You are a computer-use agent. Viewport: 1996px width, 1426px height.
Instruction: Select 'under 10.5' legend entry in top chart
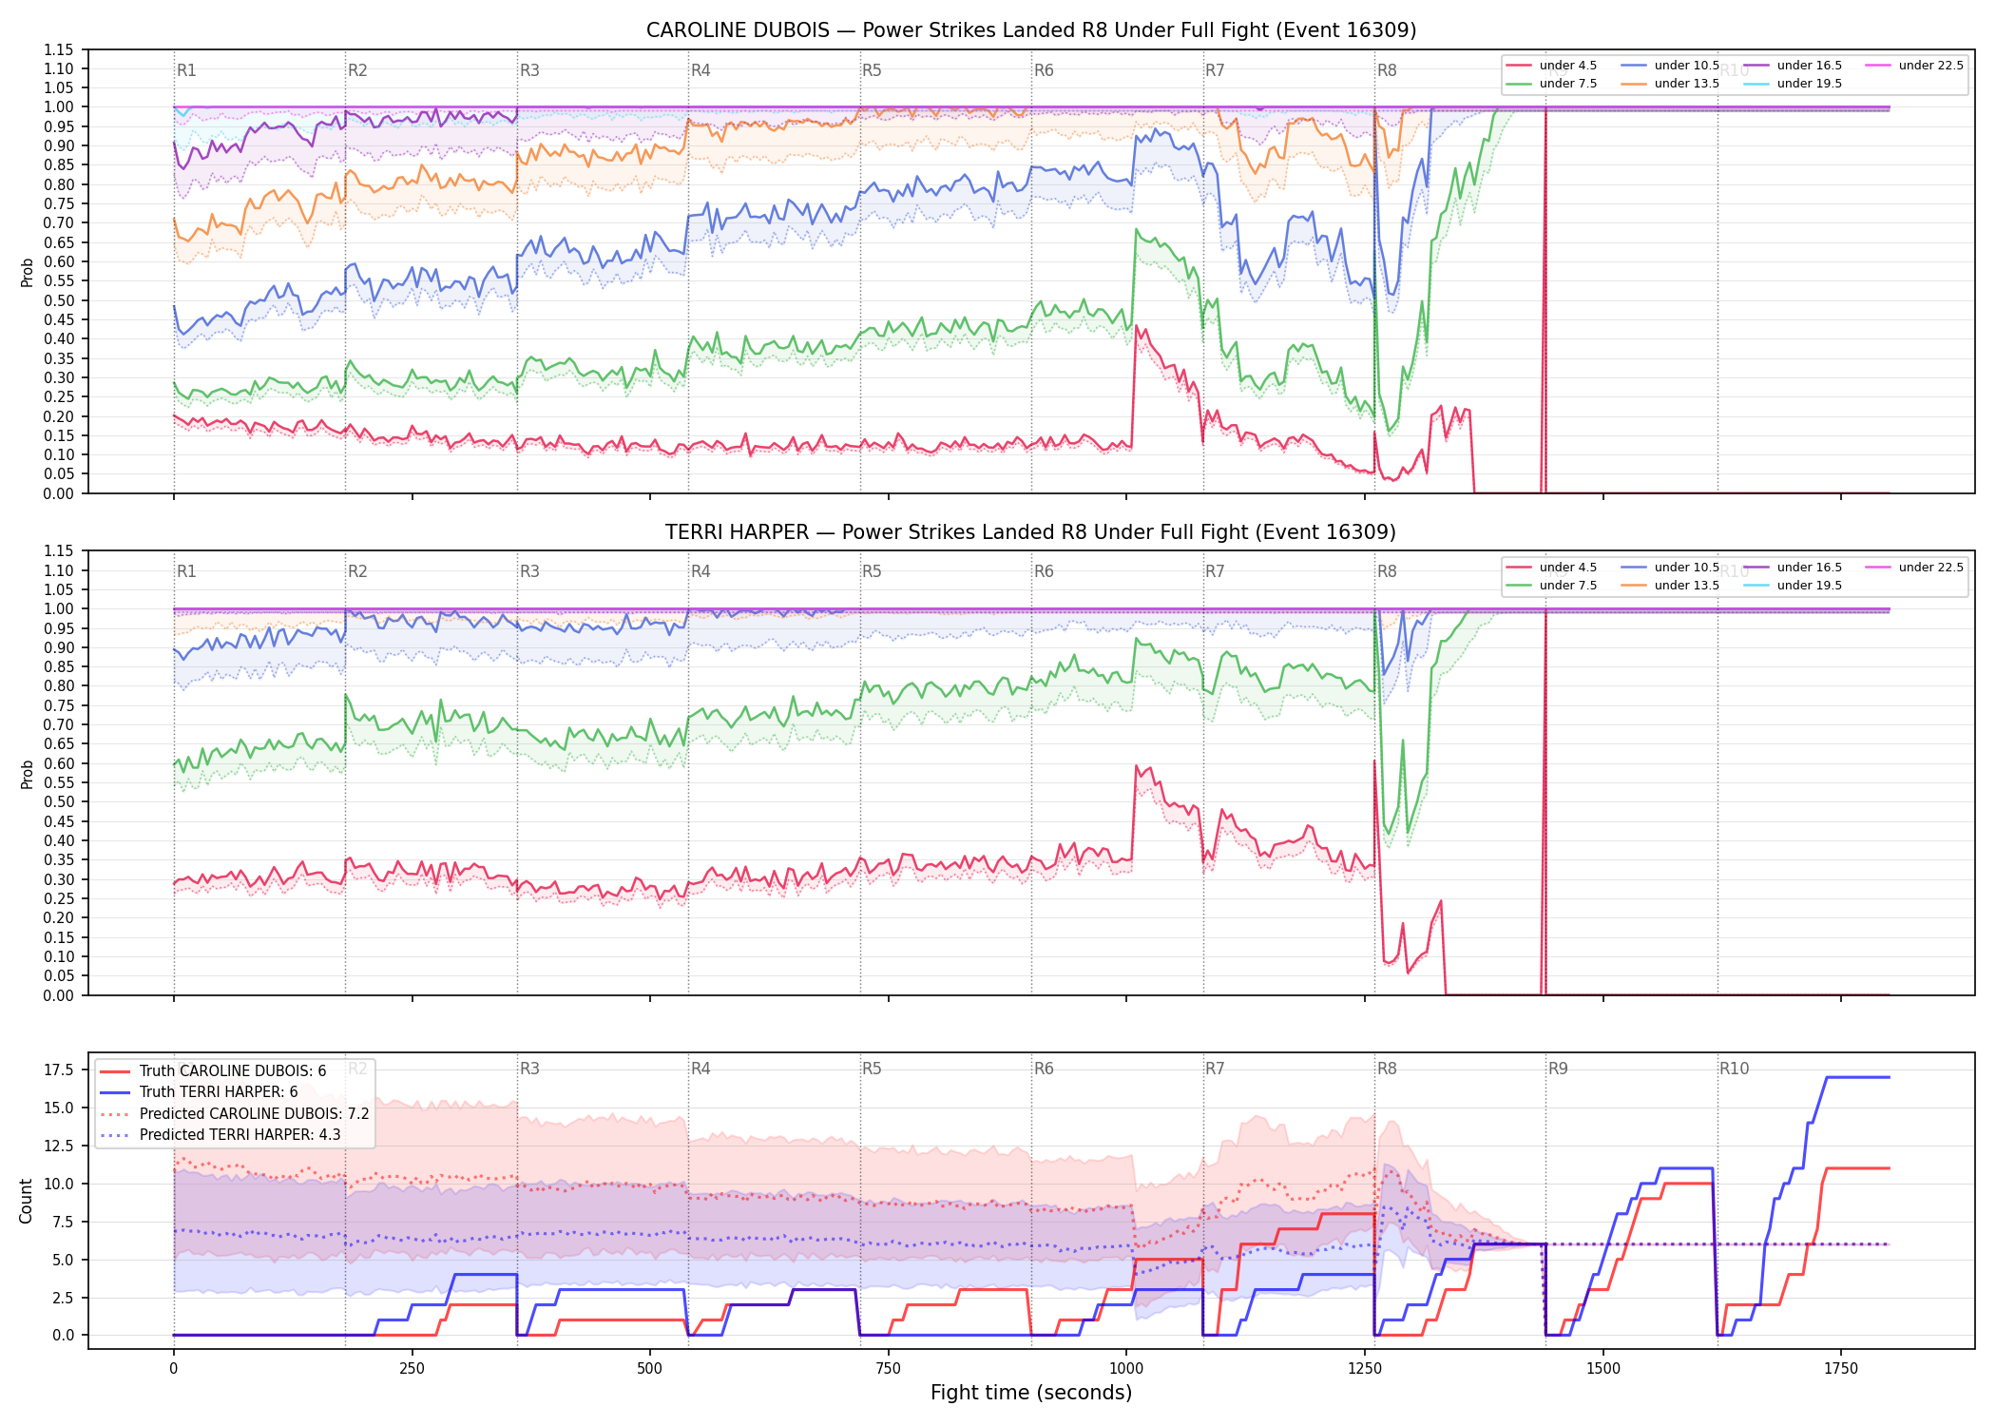tap(1671, 66)
